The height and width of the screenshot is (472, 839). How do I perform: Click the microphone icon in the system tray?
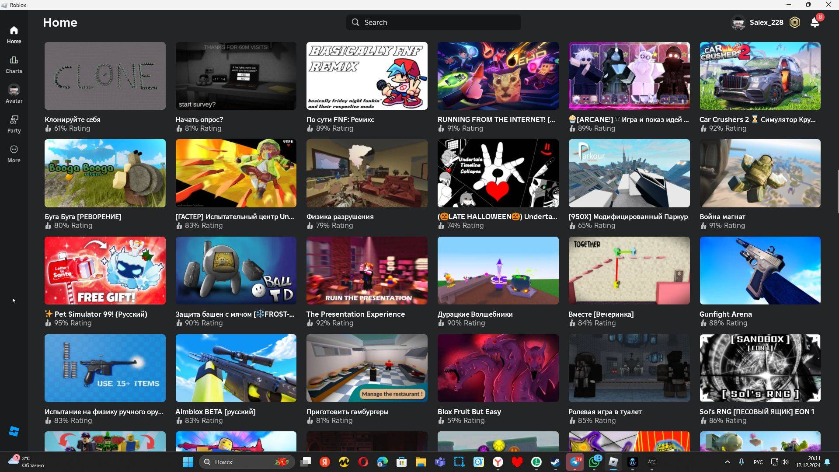tap(742, 462)
